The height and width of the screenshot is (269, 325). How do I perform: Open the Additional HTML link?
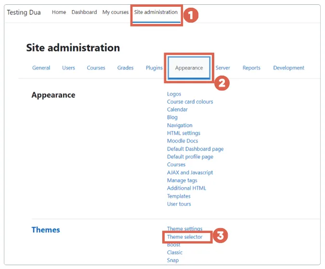187,188
